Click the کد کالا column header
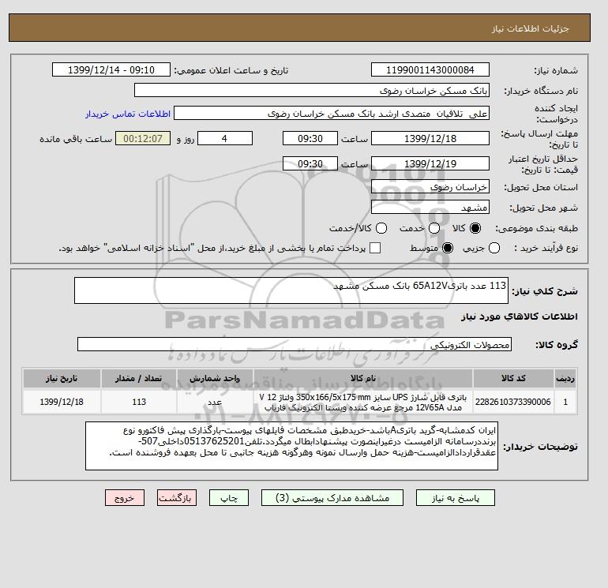Screen dimensions: 608x588 513,378
